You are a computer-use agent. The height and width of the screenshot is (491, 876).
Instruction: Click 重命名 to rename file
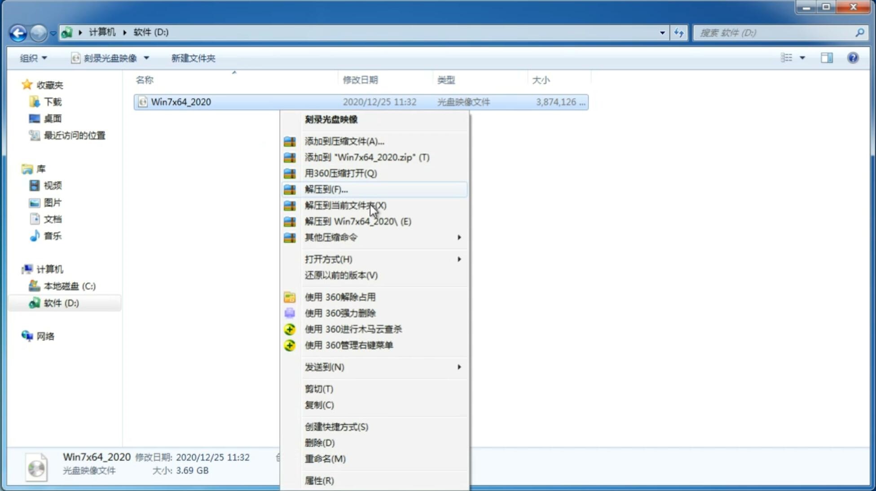325,459
